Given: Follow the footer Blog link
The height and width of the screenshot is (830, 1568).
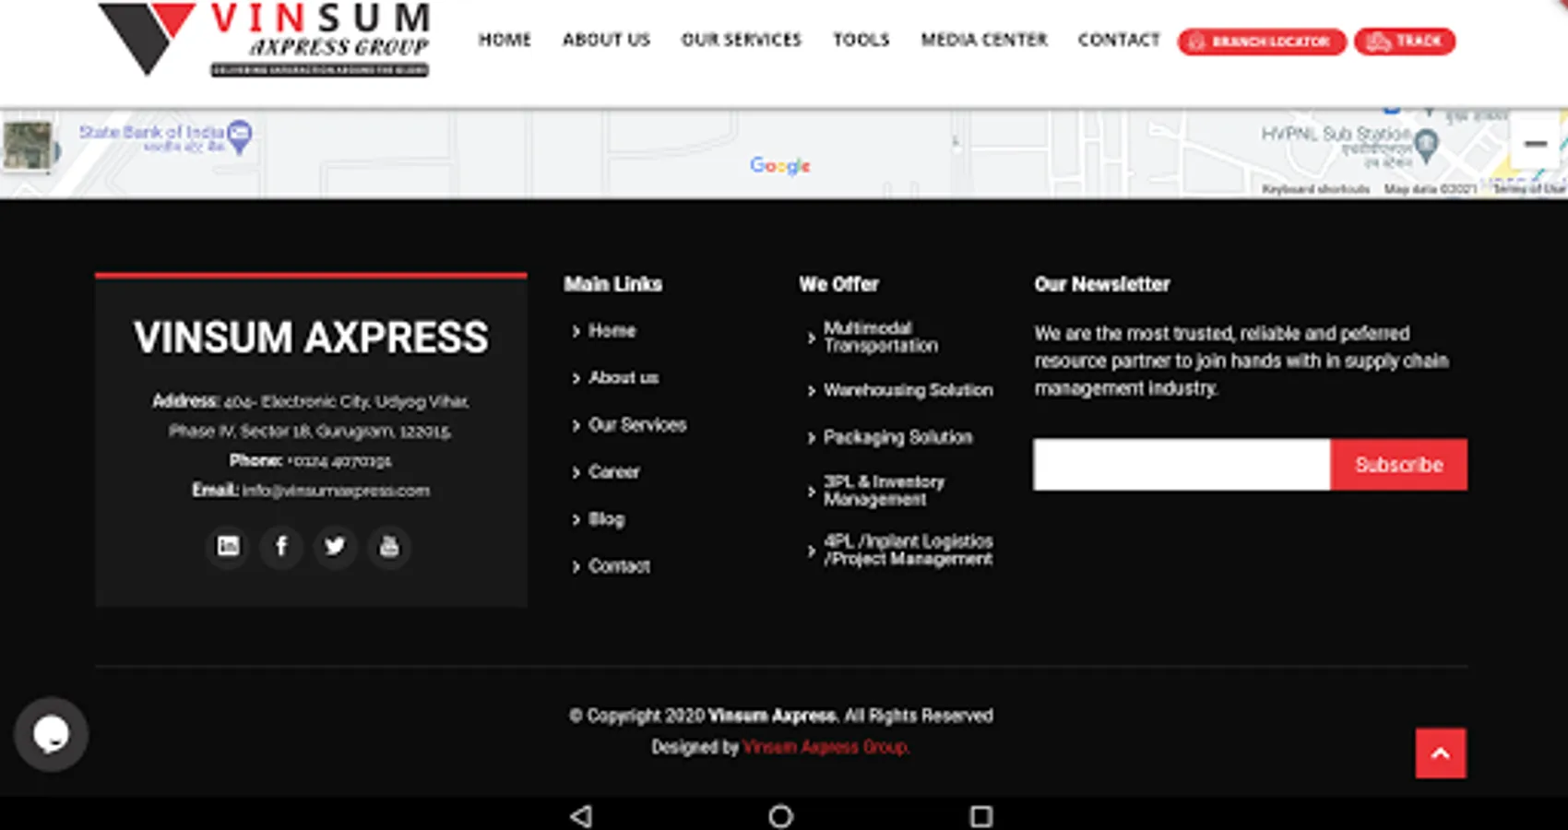Looking at the screenshot, I should point(606,519).
